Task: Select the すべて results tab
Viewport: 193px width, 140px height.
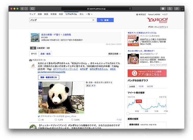Action: pyautogui.click(x=34, y=54)
